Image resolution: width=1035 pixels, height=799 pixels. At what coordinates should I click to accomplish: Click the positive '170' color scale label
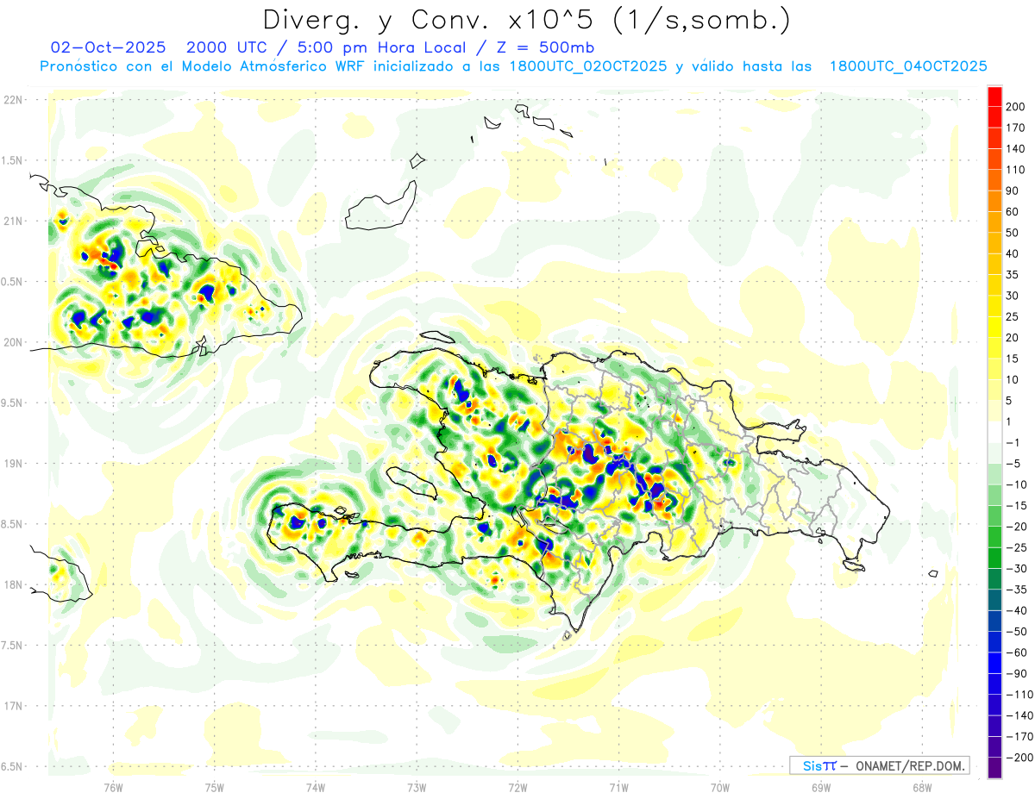pyautogui.click(x=1016, y=128)
